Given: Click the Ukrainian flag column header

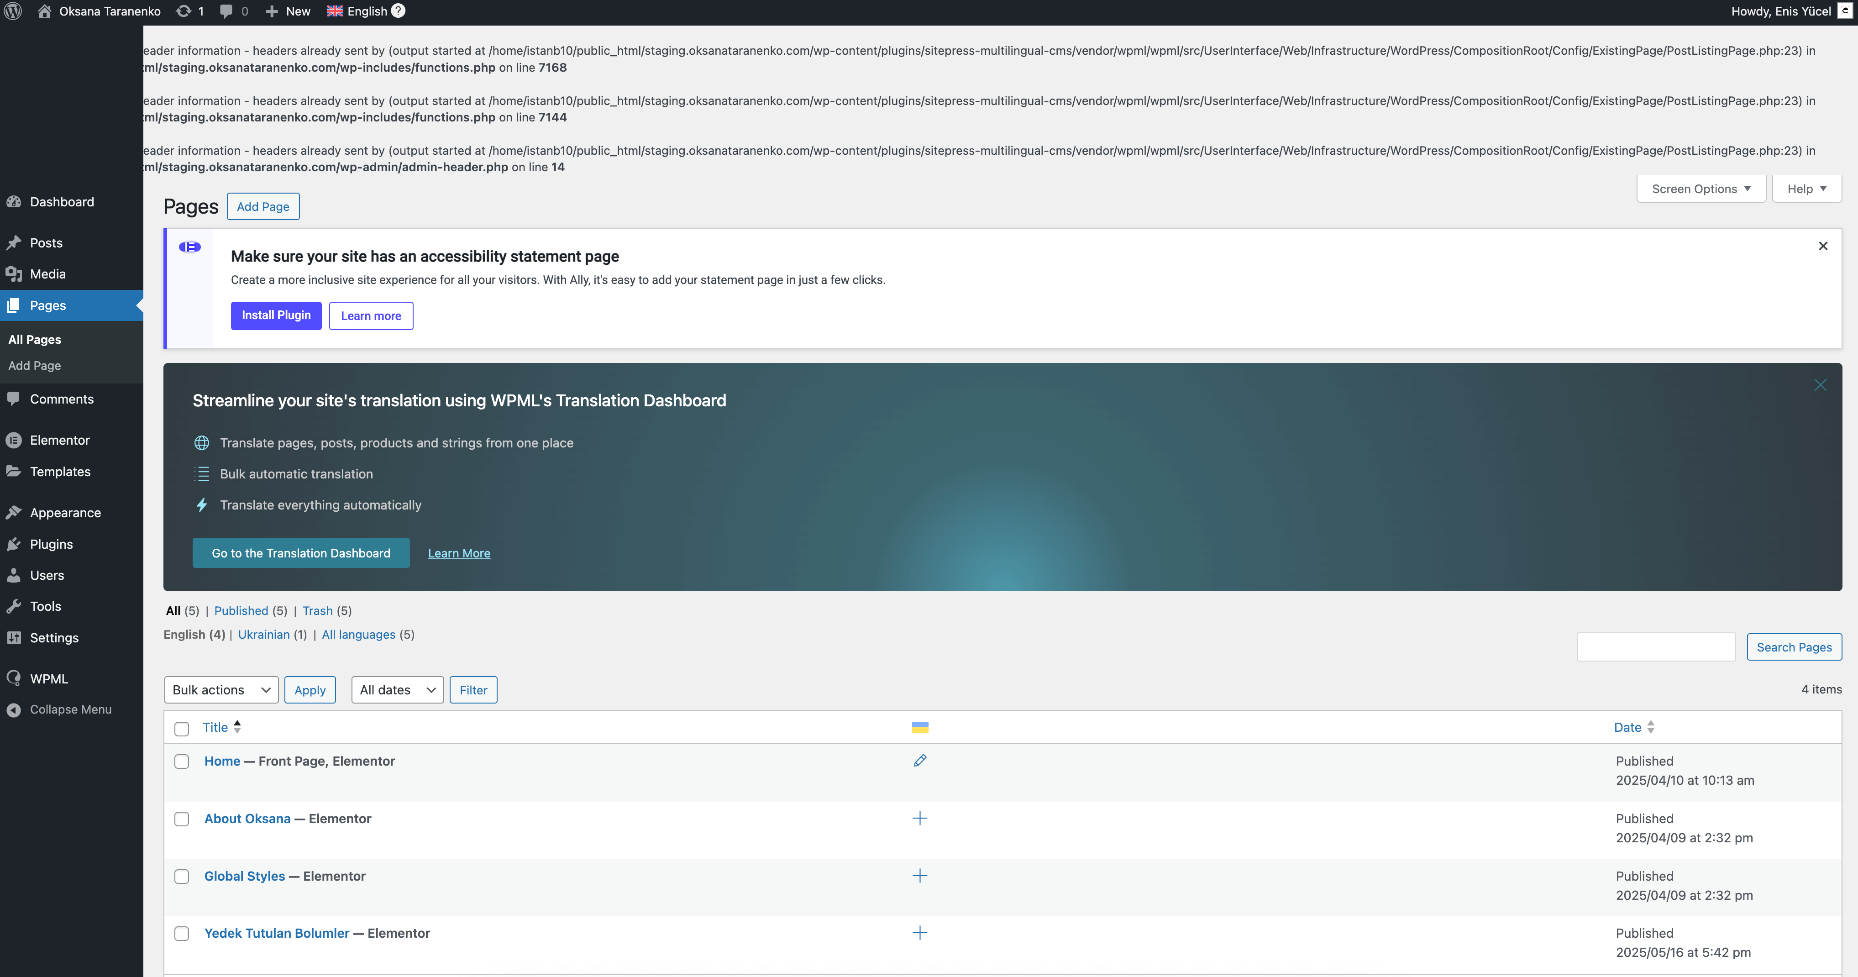Looking at the screenshot, I should click(919, 727).
